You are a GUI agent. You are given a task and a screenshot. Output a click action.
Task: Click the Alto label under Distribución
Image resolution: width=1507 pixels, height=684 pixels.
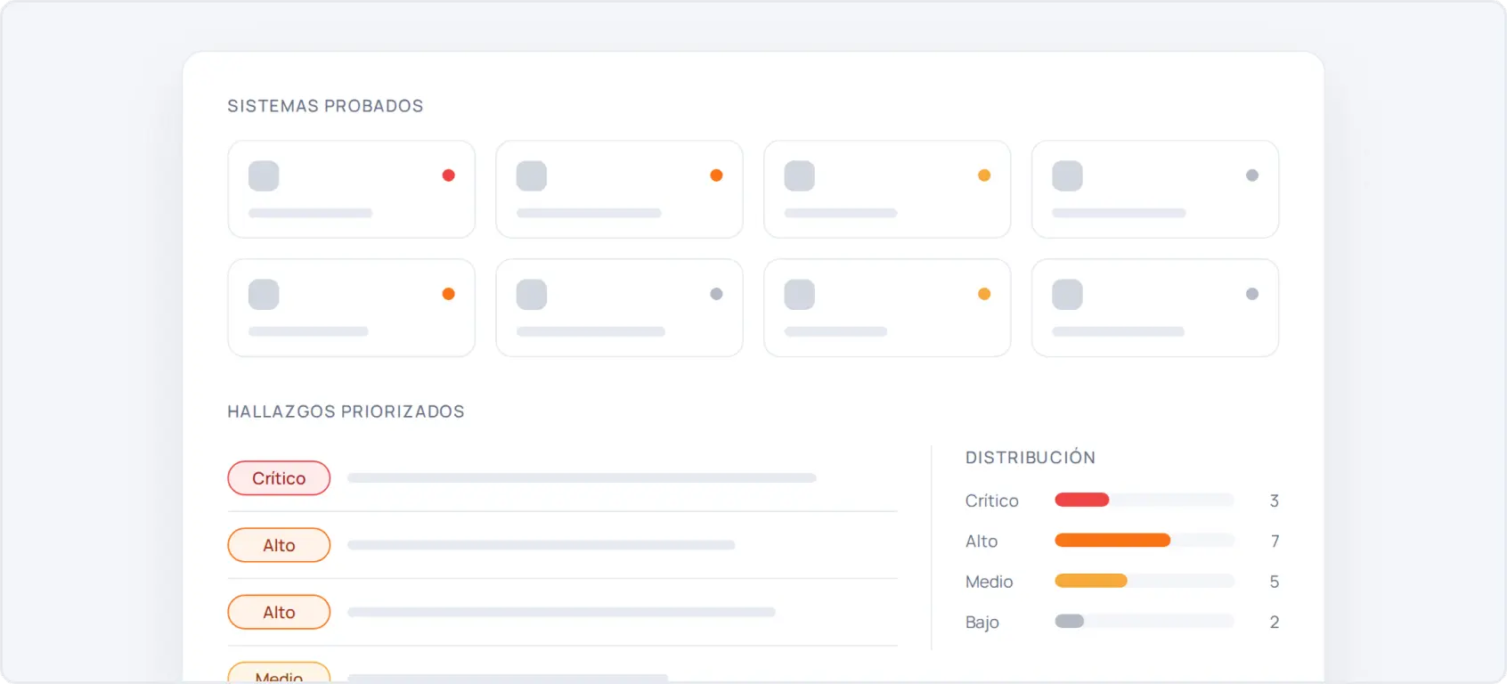982,541
